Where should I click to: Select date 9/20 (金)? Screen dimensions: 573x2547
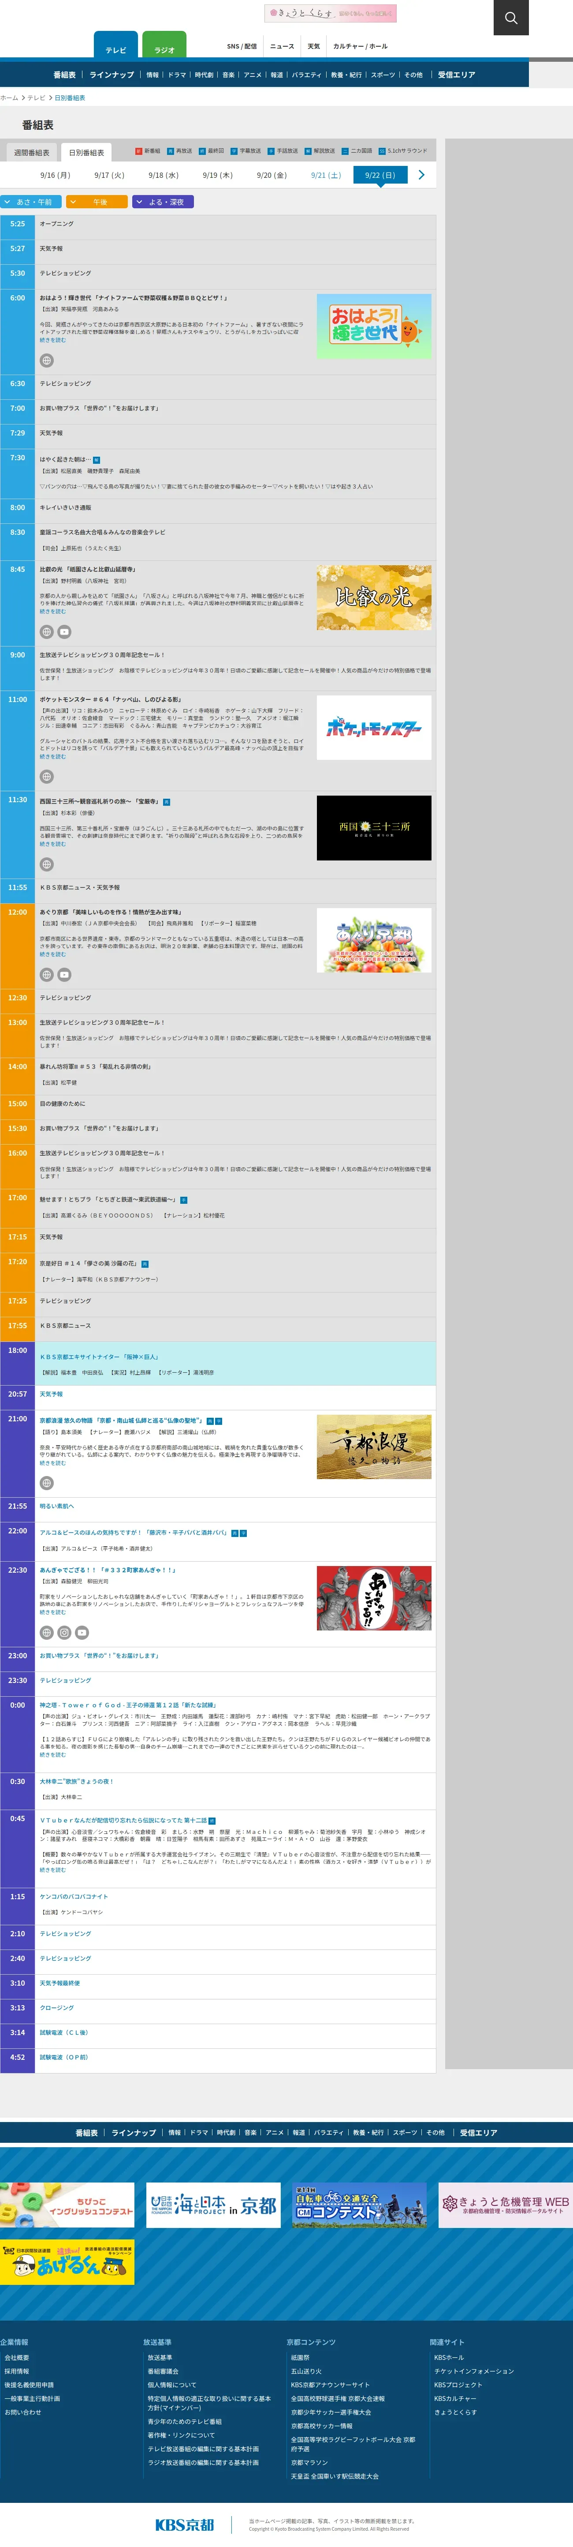(x=272, y=175)
